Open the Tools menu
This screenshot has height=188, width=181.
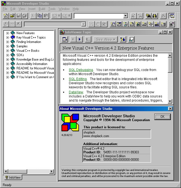[52, 9]
